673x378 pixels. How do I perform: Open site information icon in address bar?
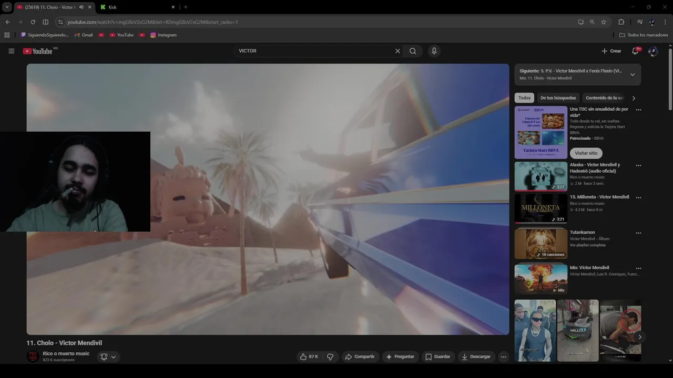(60, 22)
